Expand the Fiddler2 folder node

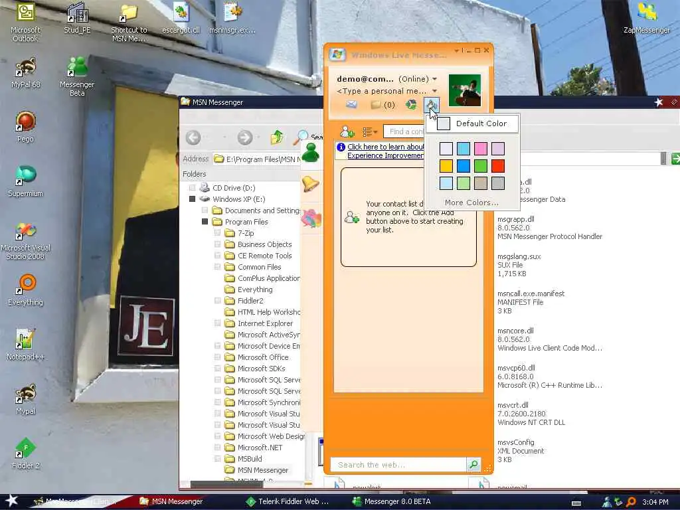(218, 301)
